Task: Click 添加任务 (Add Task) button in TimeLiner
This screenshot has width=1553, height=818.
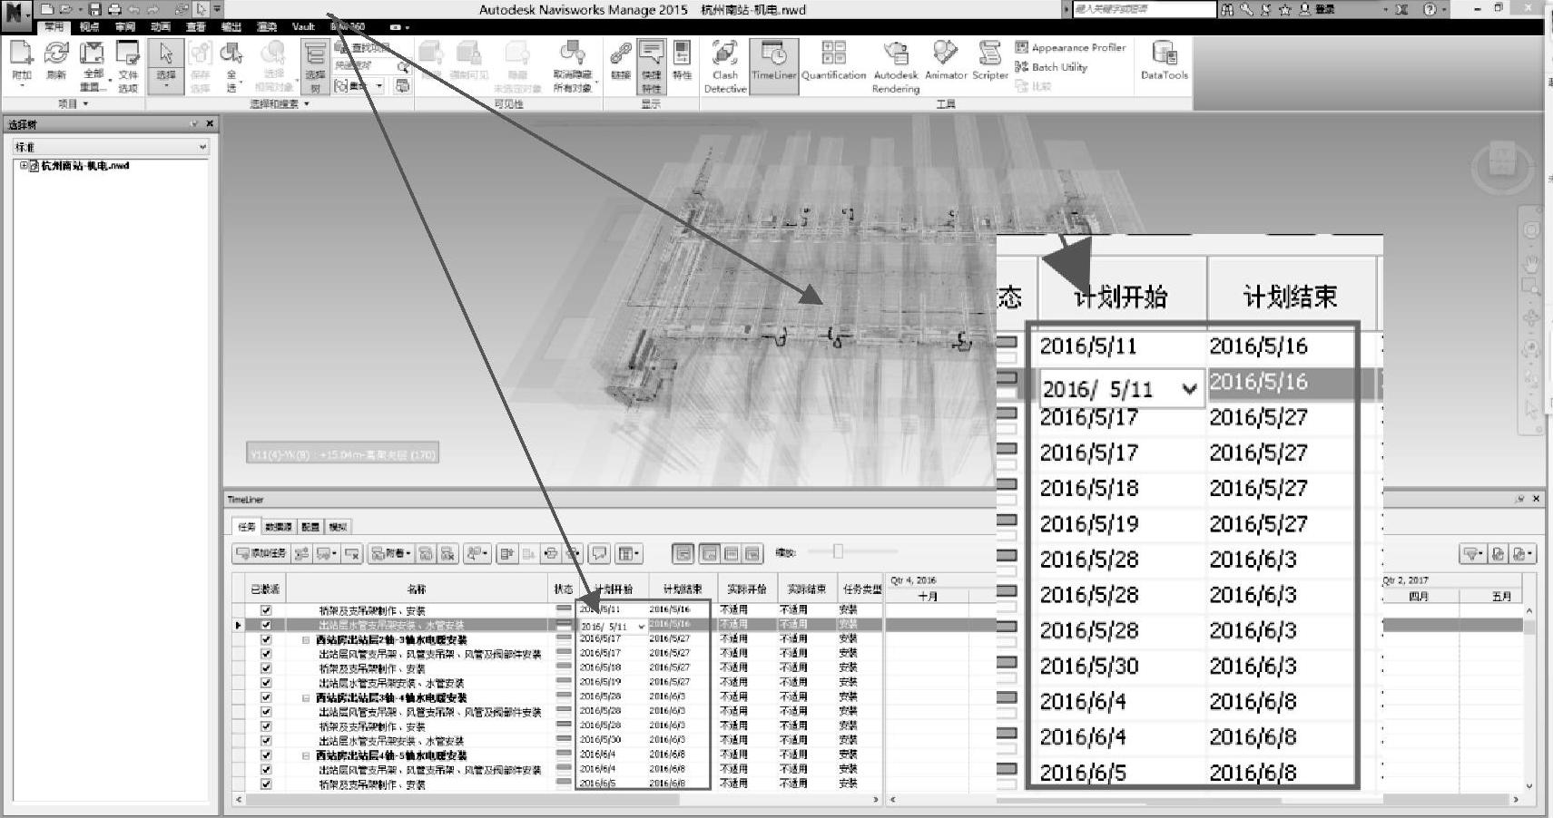Action: (261, 553)
